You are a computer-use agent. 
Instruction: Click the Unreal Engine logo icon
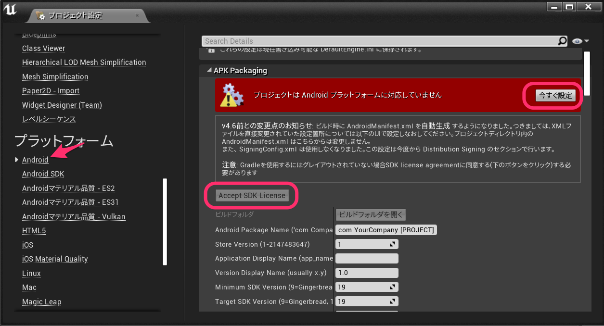click(x=10, y=10)
